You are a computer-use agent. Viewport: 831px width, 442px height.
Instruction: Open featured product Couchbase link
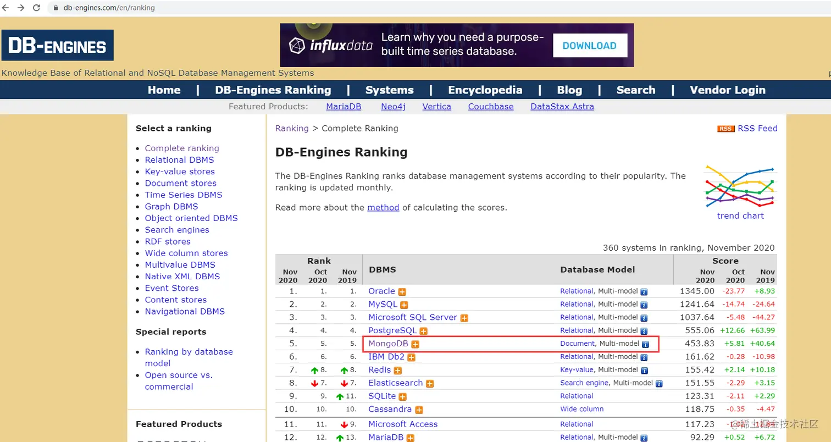(x=491, y=107)
